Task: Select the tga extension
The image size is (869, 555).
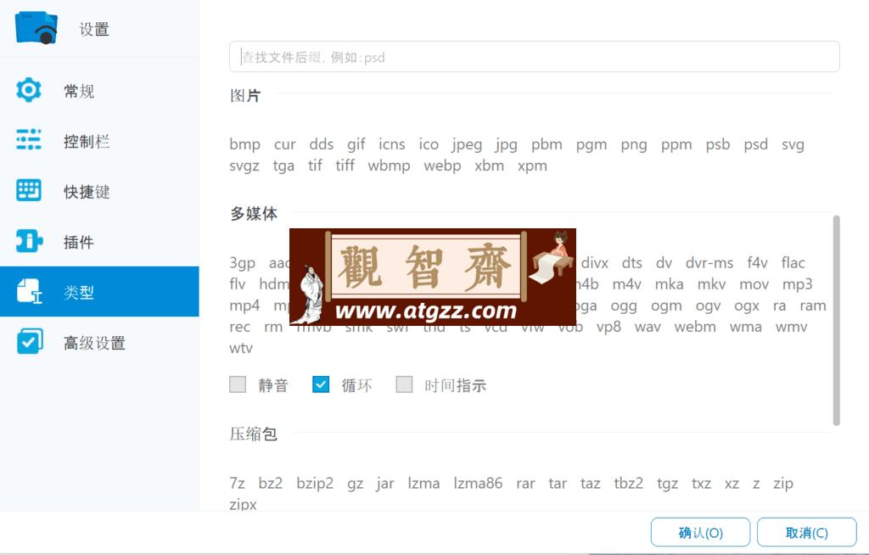Action: (283, 165)
